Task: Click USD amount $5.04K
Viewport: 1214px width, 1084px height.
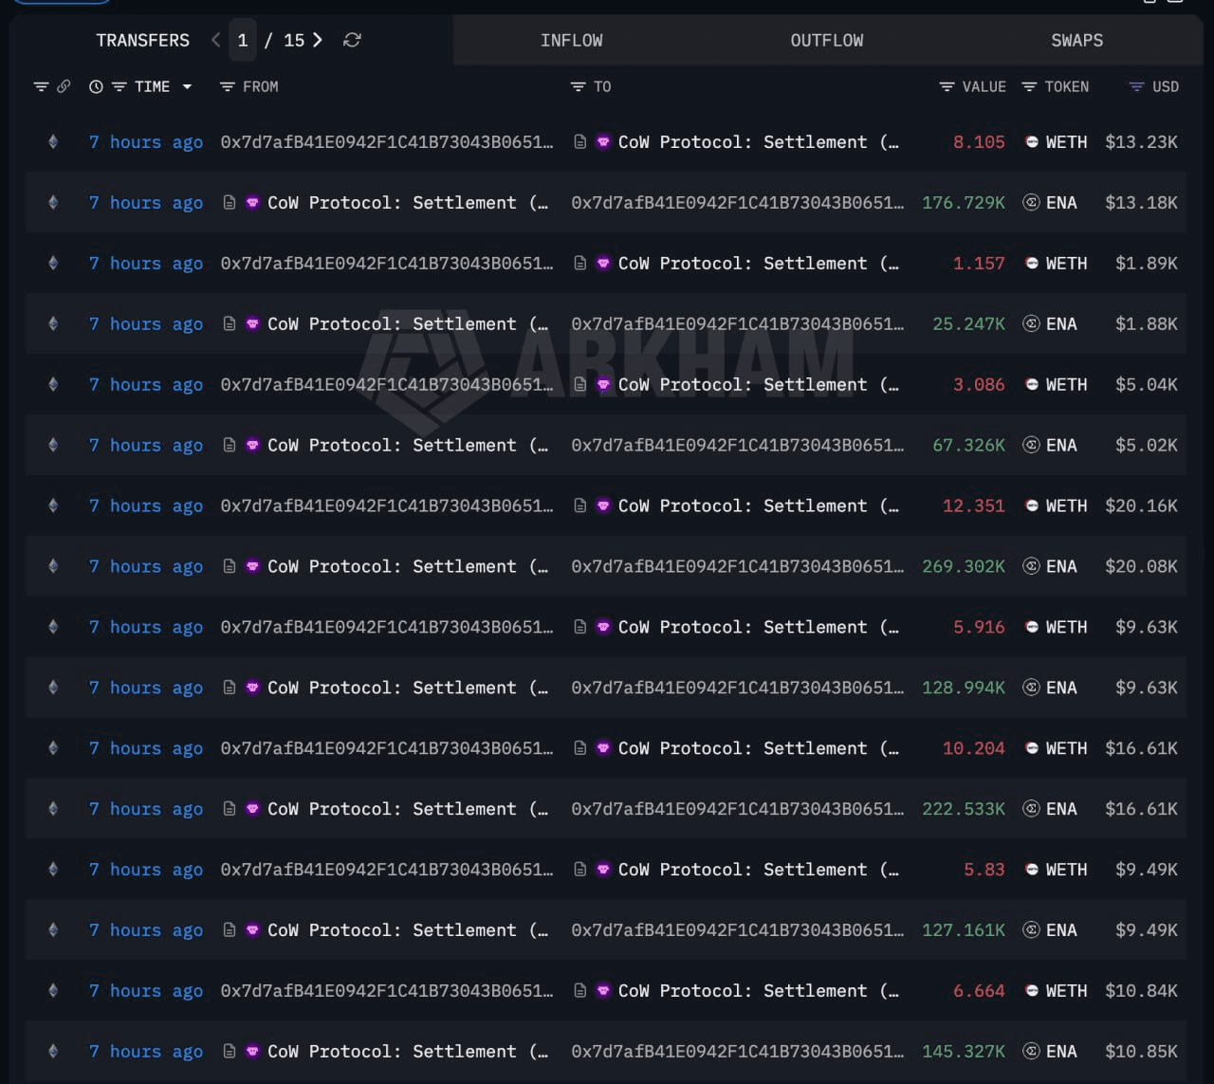Action: click(1147, 384)
